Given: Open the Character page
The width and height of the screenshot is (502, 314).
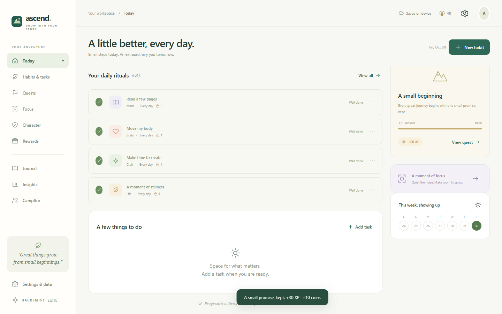Looking at the screenshot, I should (x=38, y=125).
